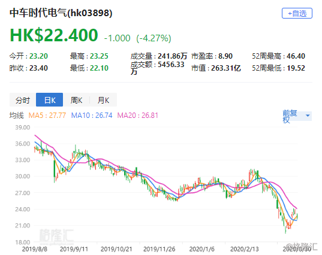Click the 2019/8/8 date axis label
322x255 pixels.
(35, 249)
